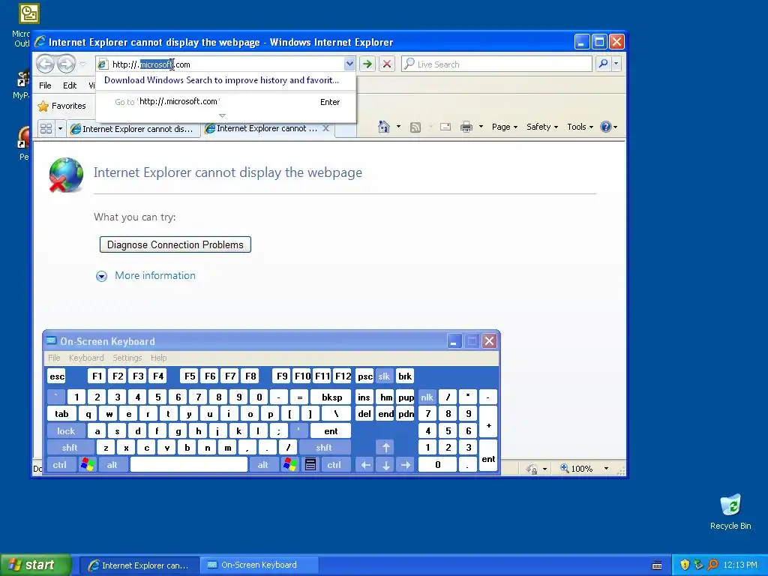Close the active Internet Explorer tab
768x576 pixels.
click(325, 128)
